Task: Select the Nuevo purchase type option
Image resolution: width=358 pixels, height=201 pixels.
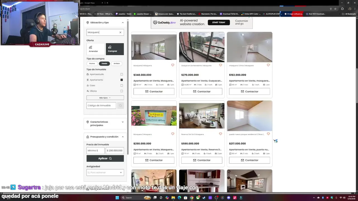Action: [x=92, y=63]
